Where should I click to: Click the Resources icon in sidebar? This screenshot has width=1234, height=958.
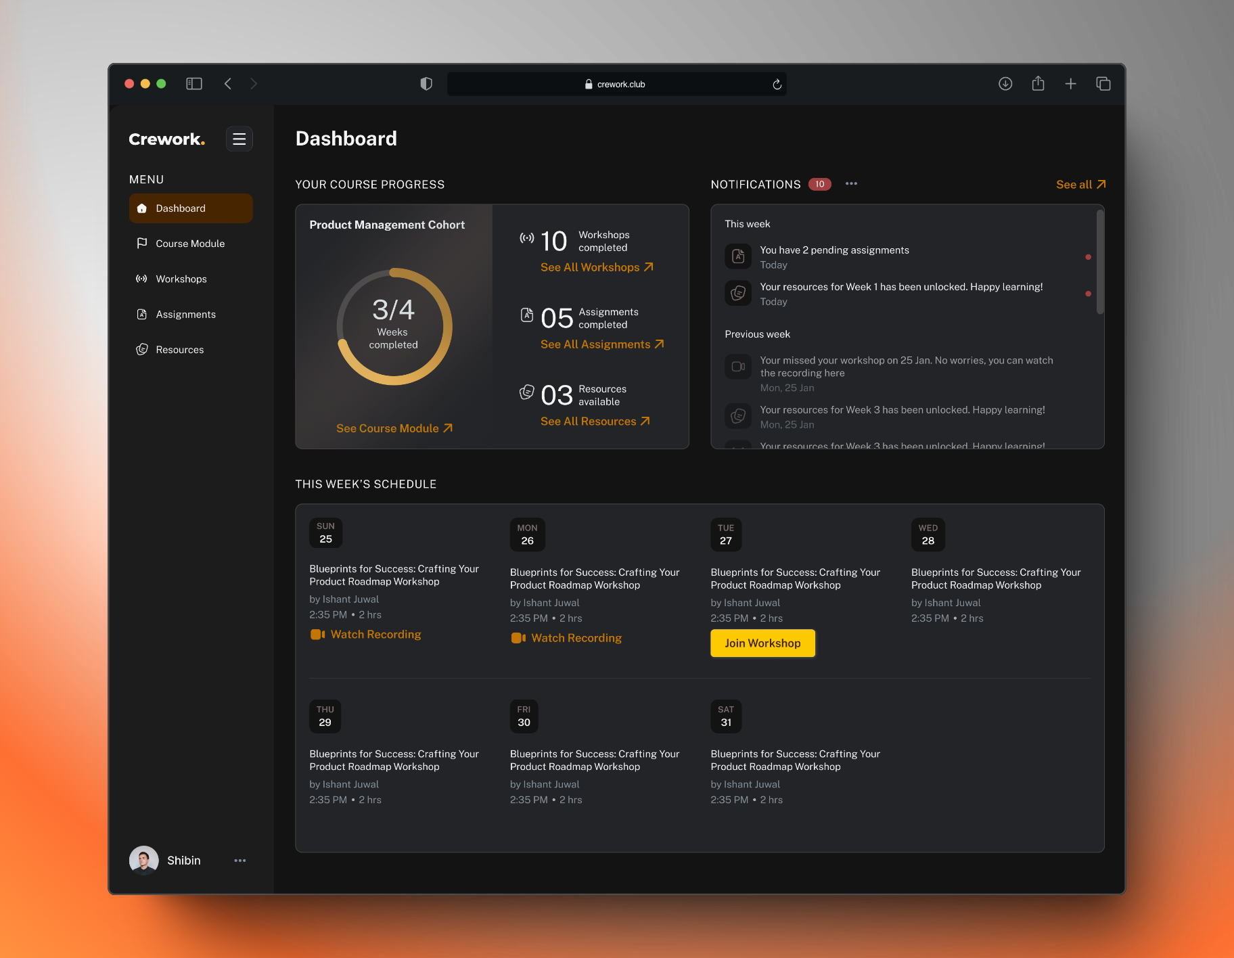pyautogui.click(x=142, y=349)
